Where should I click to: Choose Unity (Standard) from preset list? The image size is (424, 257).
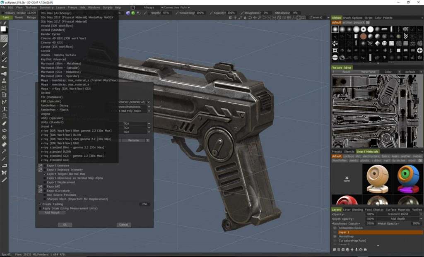(x=52, y=122)
